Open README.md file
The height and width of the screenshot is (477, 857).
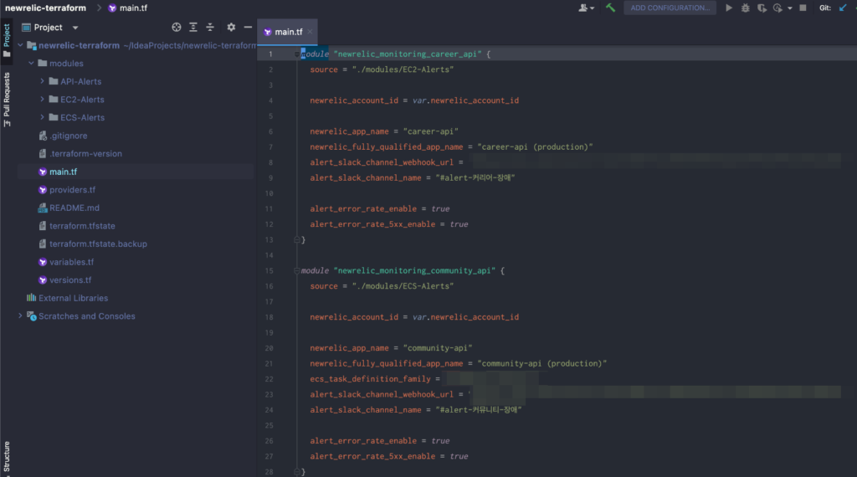coord(69,208)
